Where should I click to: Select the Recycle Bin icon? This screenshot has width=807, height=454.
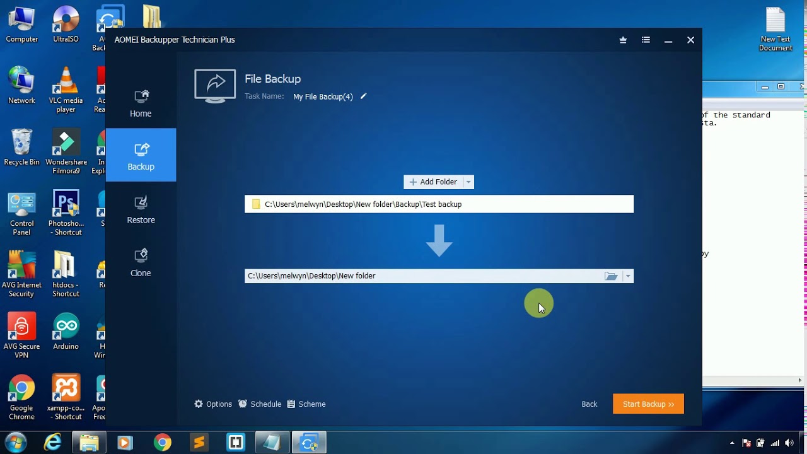tap(22, 147)
